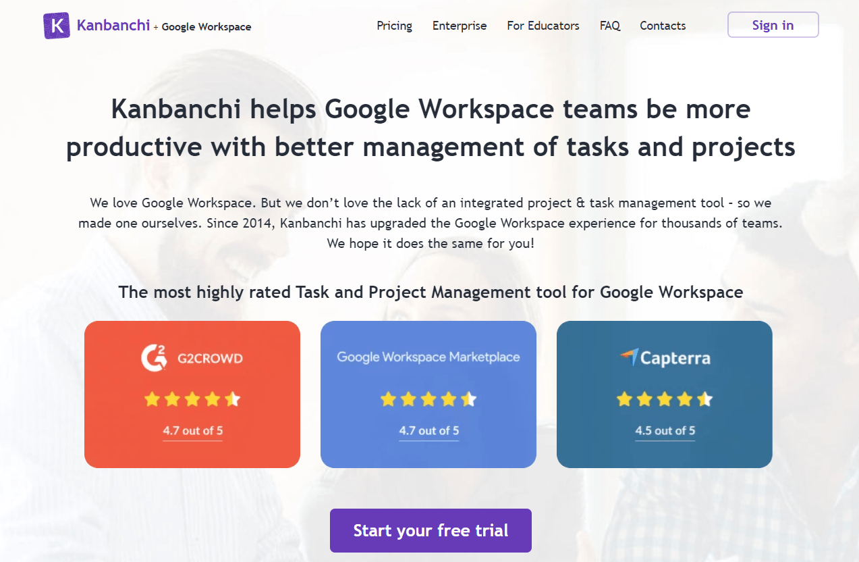Image resolution: width=859 pixels, height=562 pixels.
Task: Open the G2 Crowd 4.7 out of 5 link
Action: [x=192, y=430]
